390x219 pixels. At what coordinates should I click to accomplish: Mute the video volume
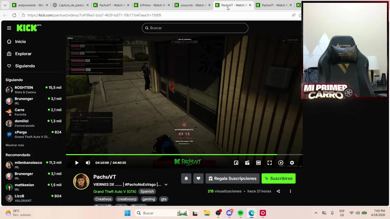pyautogui.click(x=88, y=163)
